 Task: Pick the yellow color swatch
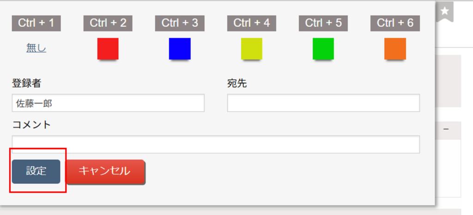[252, 48]
